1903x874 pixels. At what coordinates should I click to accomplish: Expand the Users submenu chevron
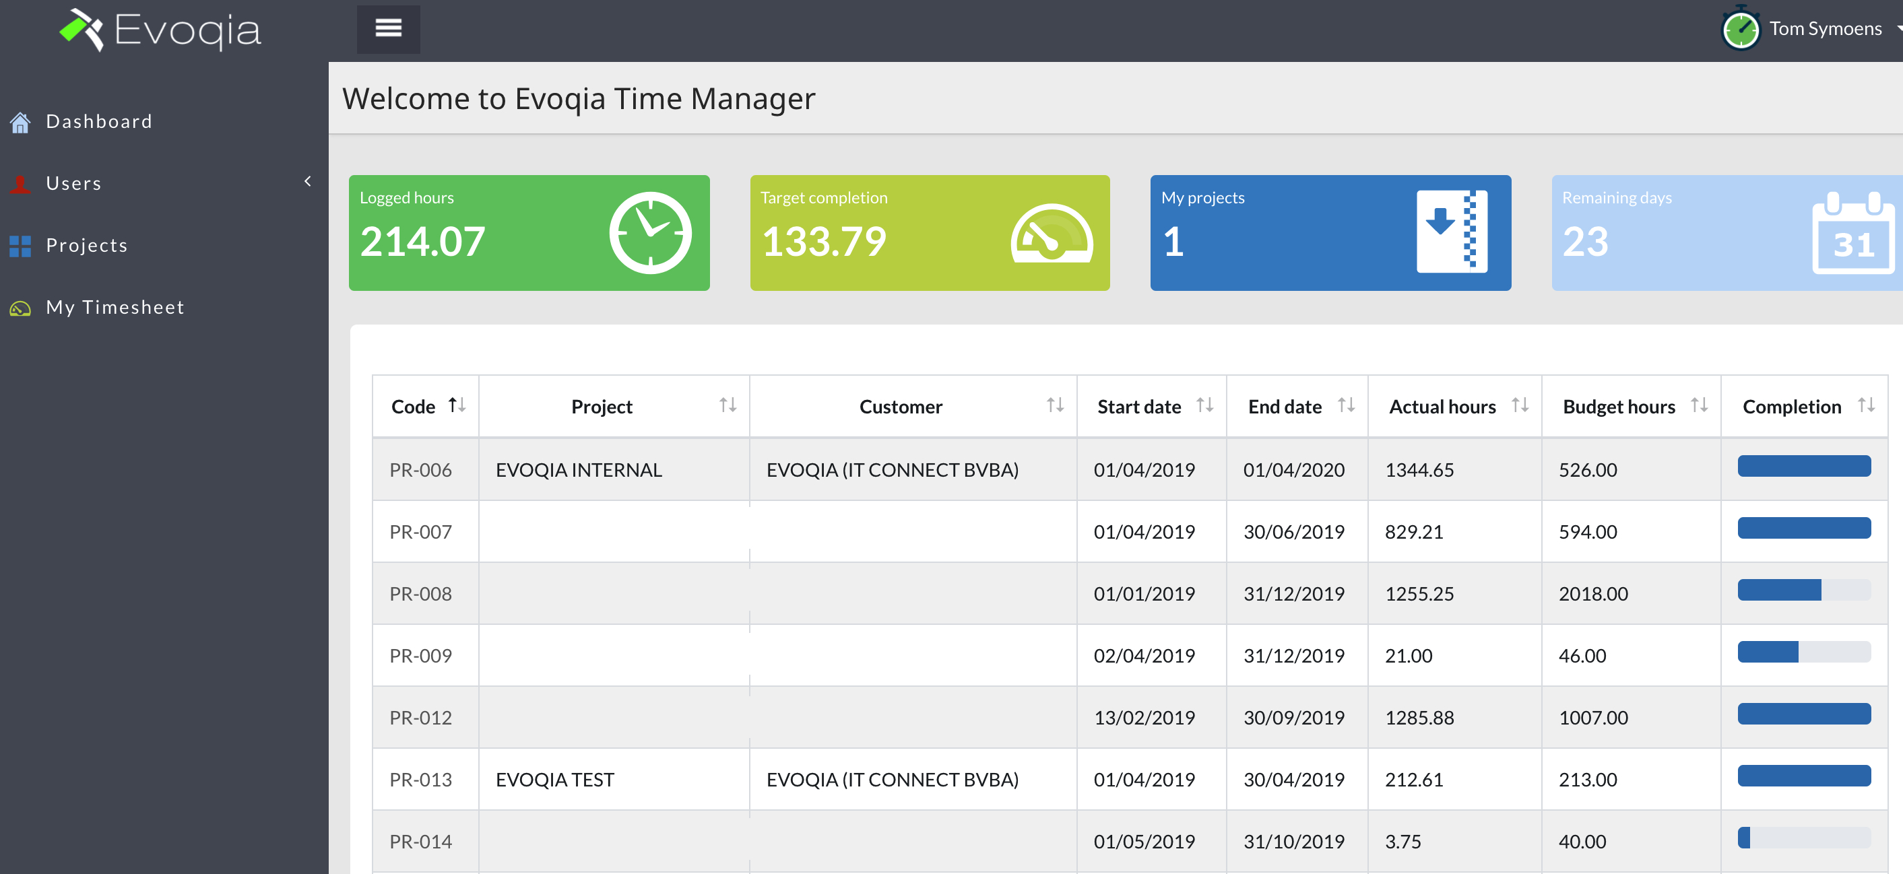click(x=307, y=181)
